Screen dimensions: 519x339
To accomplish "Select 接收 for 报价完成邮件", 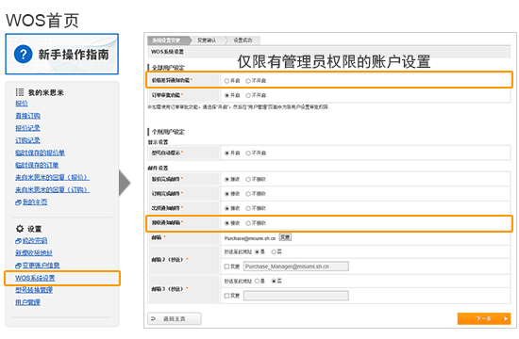I will tap(226, 179).
